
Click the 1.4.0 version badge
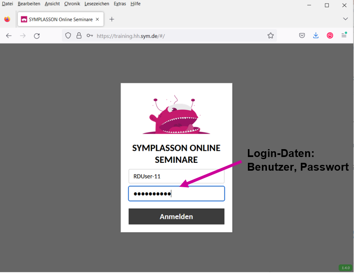coord(345,268)
